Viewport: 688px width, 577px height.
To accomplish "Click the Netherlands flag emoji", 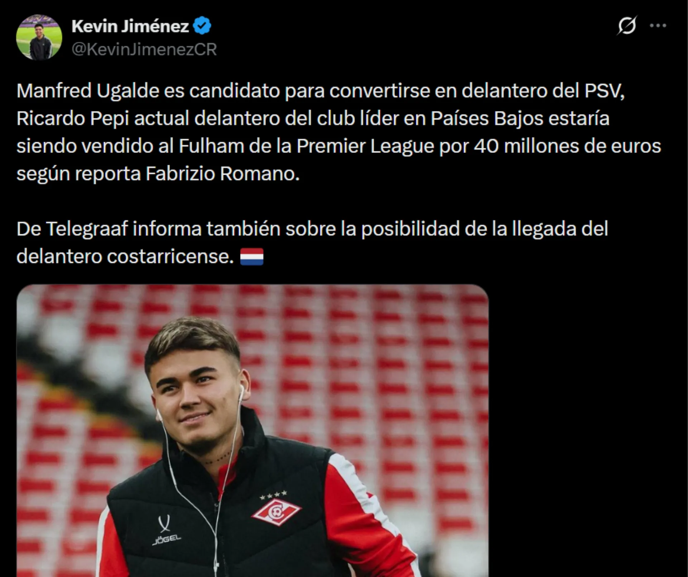I will (252, 257).
